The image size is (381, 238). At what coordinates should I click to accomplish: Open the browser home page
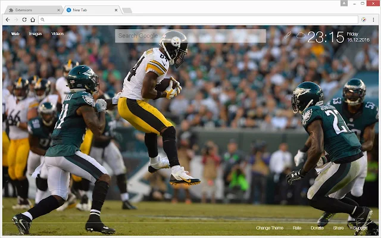coord(33,20)
